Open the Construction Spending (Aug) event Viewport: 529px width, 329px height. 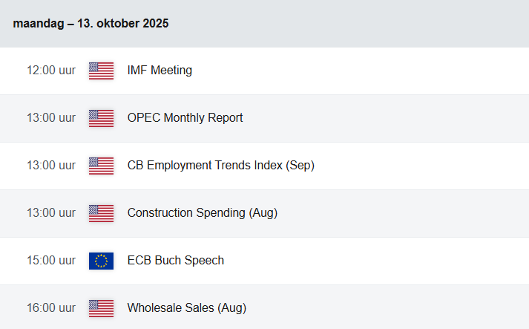point(202,213)
